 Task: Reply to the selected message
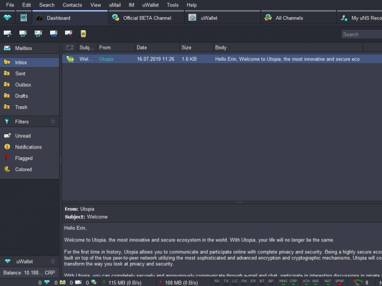23,33
